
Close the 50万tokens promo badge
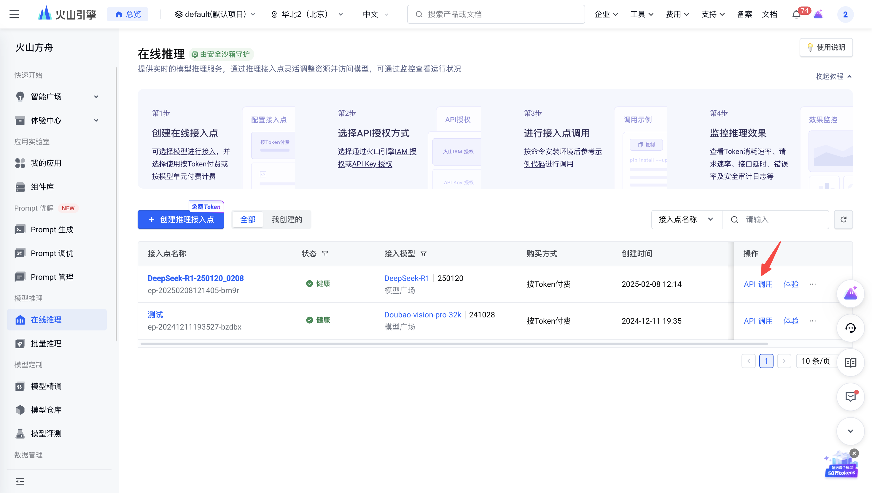[x=854, y=453]
